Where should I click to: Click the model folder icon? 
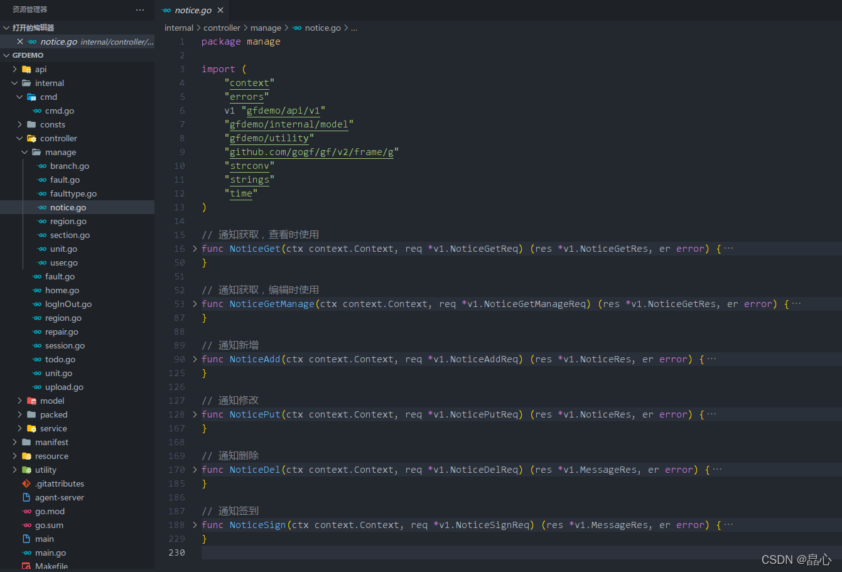tap(31, 401)
